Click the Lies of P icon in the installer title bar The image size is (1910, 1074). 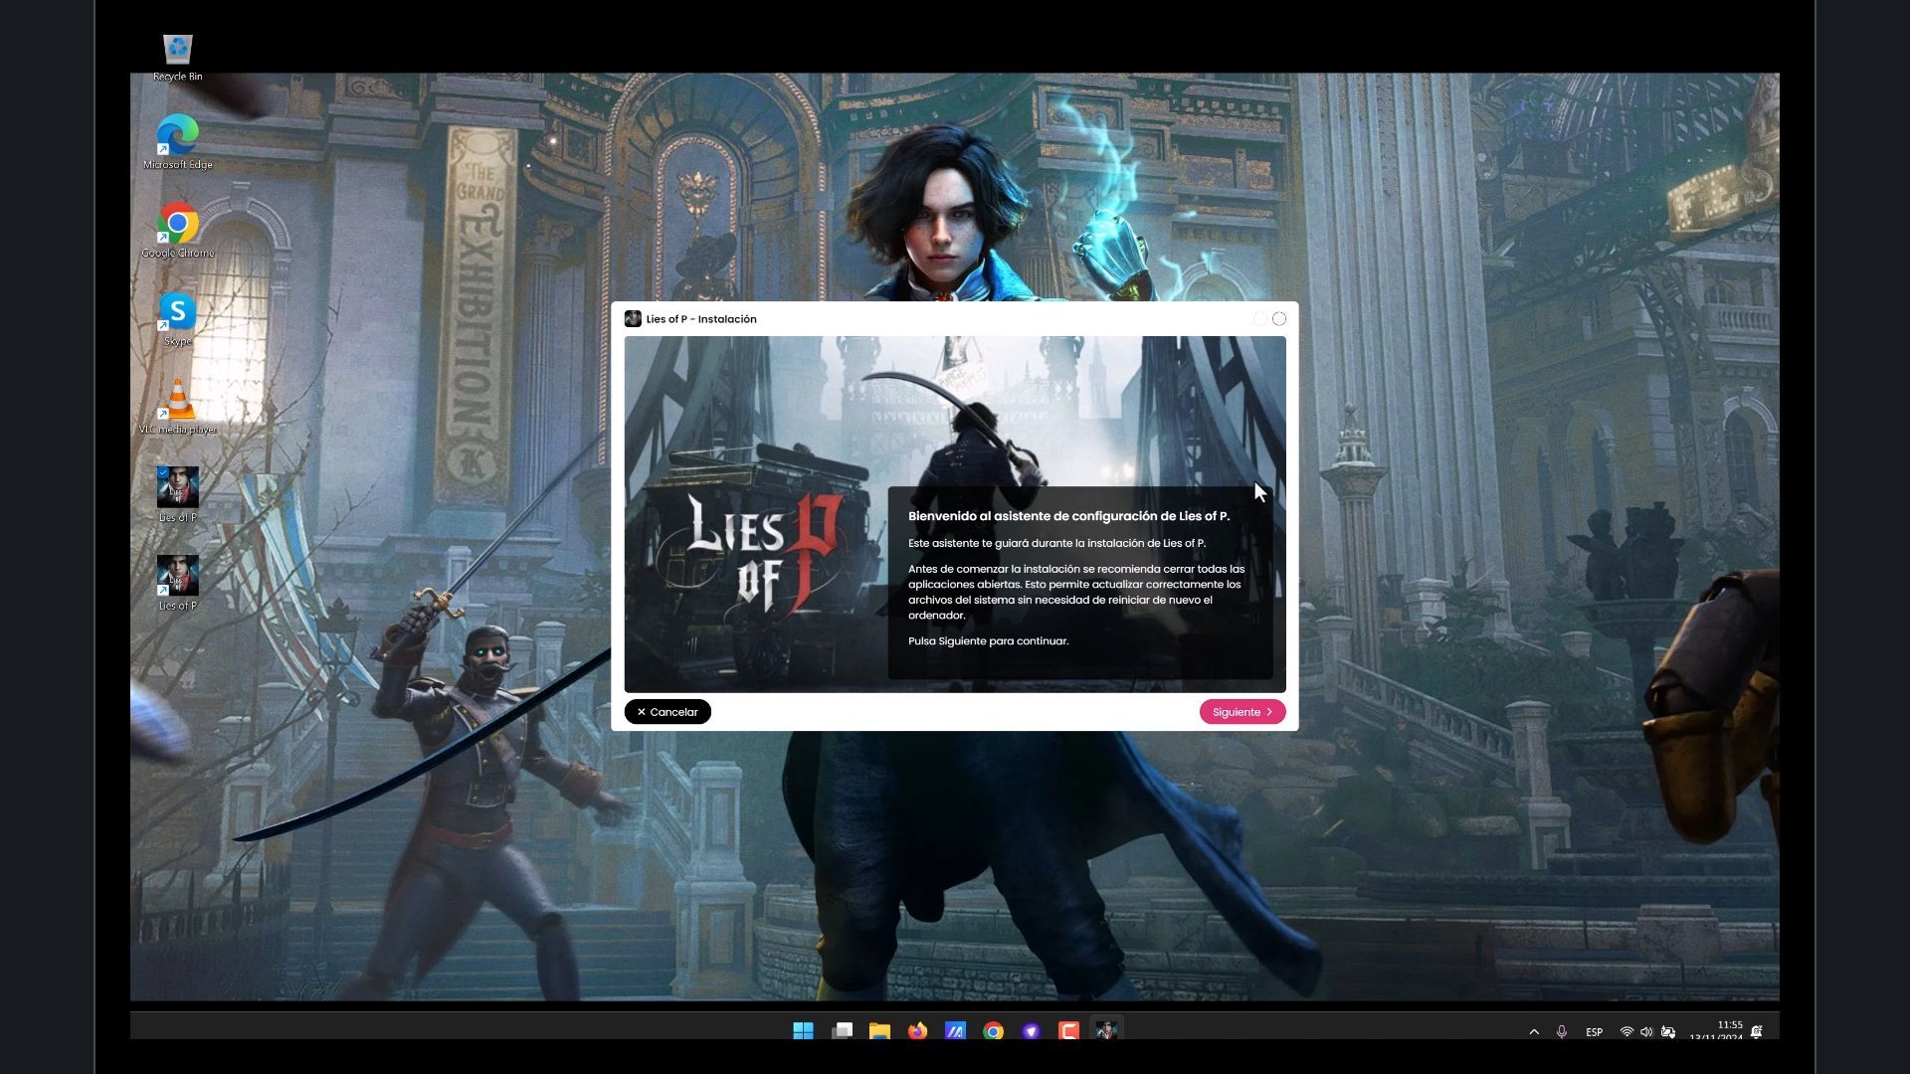[x=633, y=319]
